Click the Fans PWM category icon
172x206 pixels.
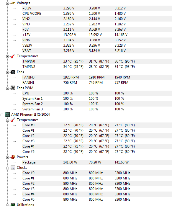[13, 88]
